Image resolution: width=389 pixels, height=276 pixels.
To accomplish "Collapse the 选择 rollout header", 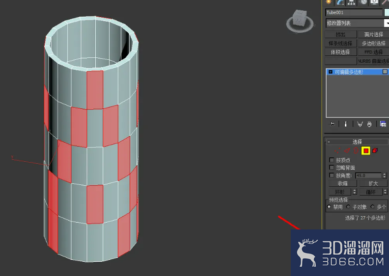I will 357,142.
